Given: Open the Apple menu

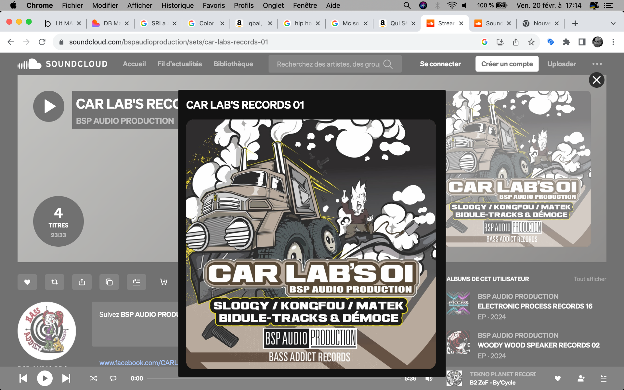Looking at the screenshot, I should coord(13,6).
